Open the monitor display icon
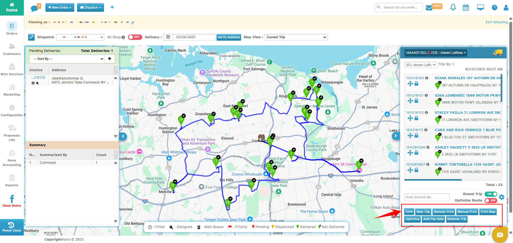This screenshot has height=243, width=513. (x=480, y=7)
